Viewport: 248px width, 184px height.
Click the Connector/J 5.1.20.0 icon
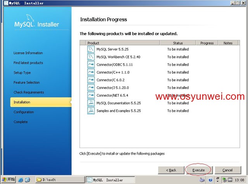[91, 88]
